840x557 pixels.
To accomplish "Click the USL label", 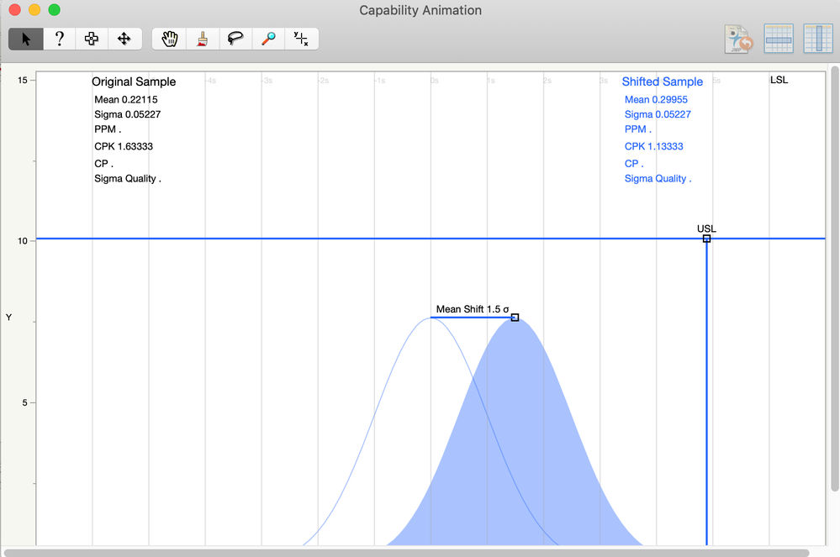I will tap(706, 229).
